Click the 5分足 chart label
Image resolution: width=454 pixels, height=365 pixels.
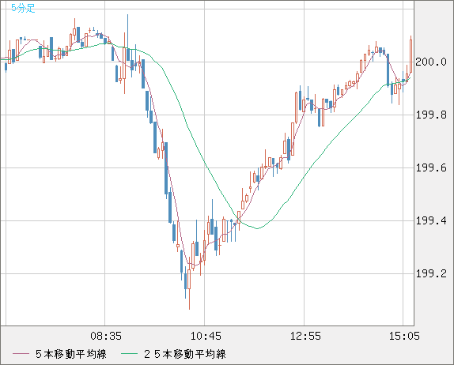click(x=23, y=8)
